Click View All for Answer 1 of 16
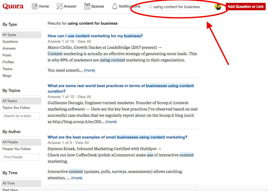Viewport: 268px width, 191px height. point(84,41)
